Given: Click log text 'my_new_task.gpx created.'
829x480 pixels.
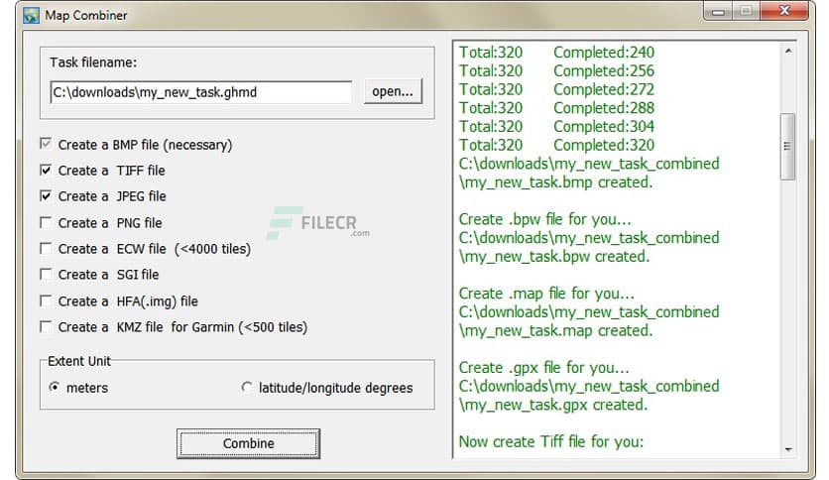Looking at the screenshot, I should [553, 405].
